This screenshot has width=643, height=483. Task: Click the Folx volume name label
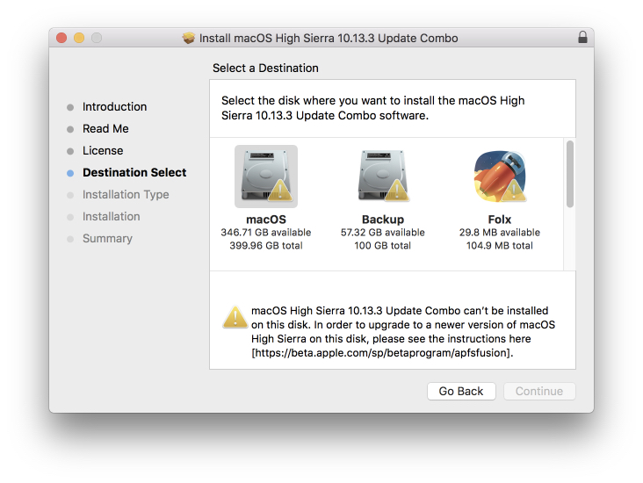coord(500,220)
